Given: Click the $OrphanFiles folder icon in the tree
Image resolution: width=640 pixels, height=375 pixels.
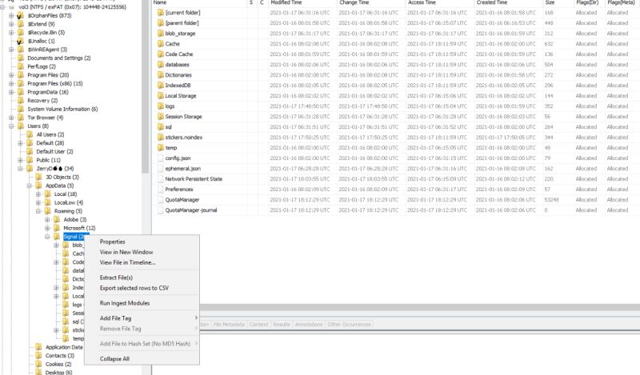Looking at the screenshot, I should [21, 15].
